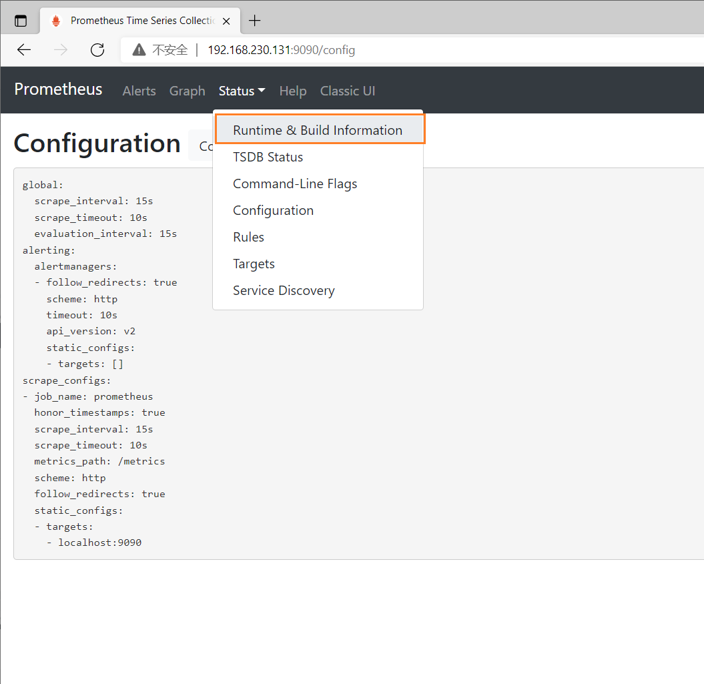This screenshot has width=704, height=684.
Task: Click 'timeout: 10s' config line
Action: [81, 315]
